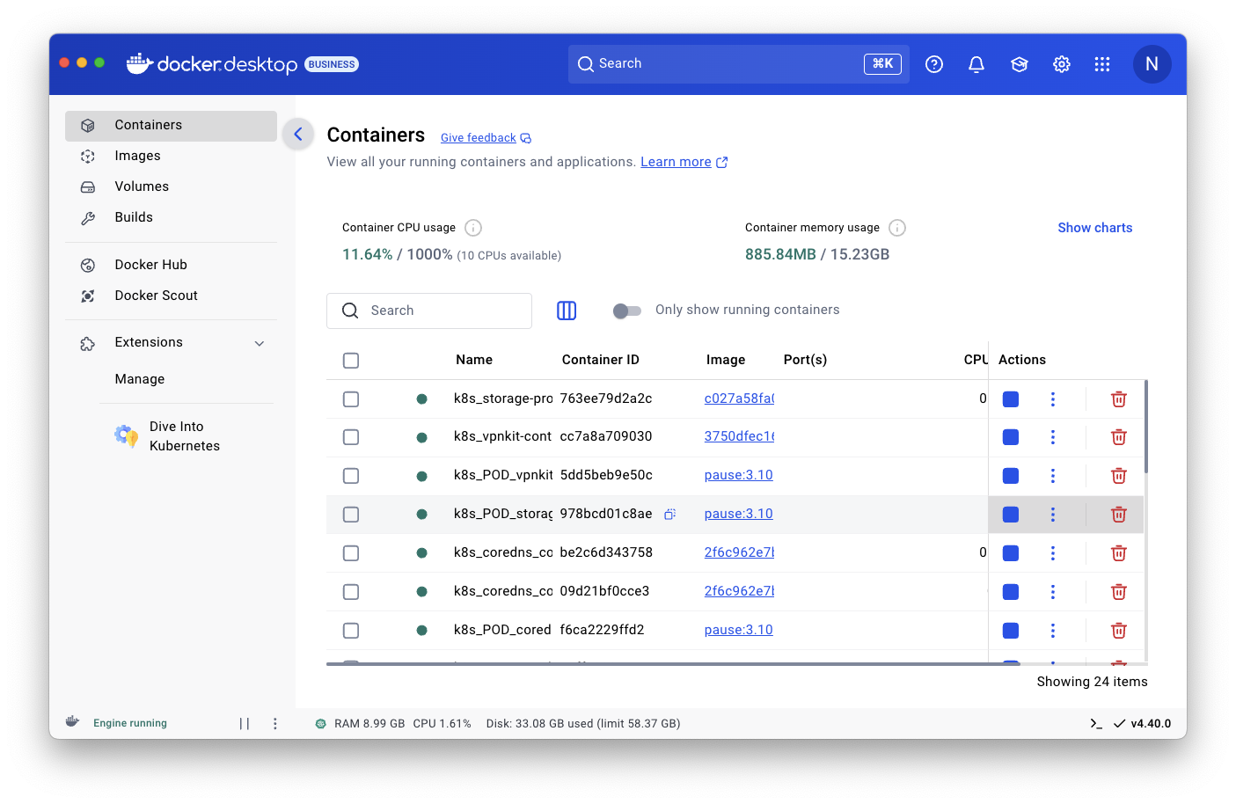Copy container ID 978bcd01c8ae
Screen dimensions: 1236x804
point(669,515)
